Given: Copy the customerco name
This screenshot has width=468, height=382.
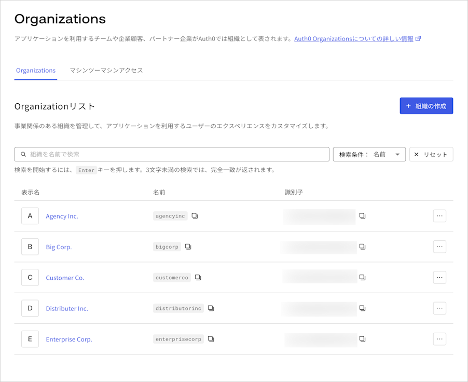Looking at the screenshot, I should [x=198, y=277].
